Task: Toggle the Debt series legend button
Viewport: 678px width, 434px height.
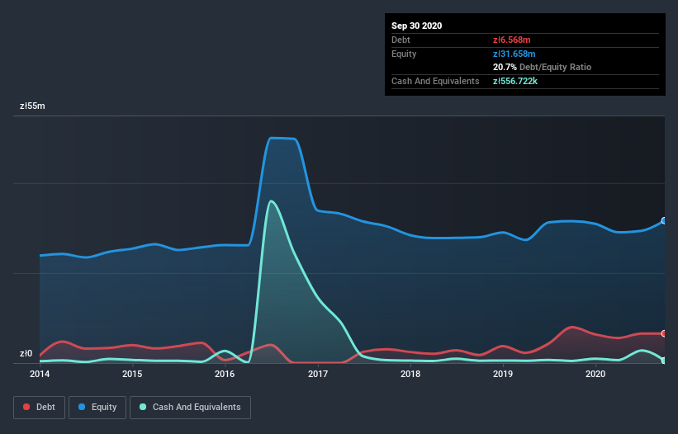Action: [x=39, y=408]
